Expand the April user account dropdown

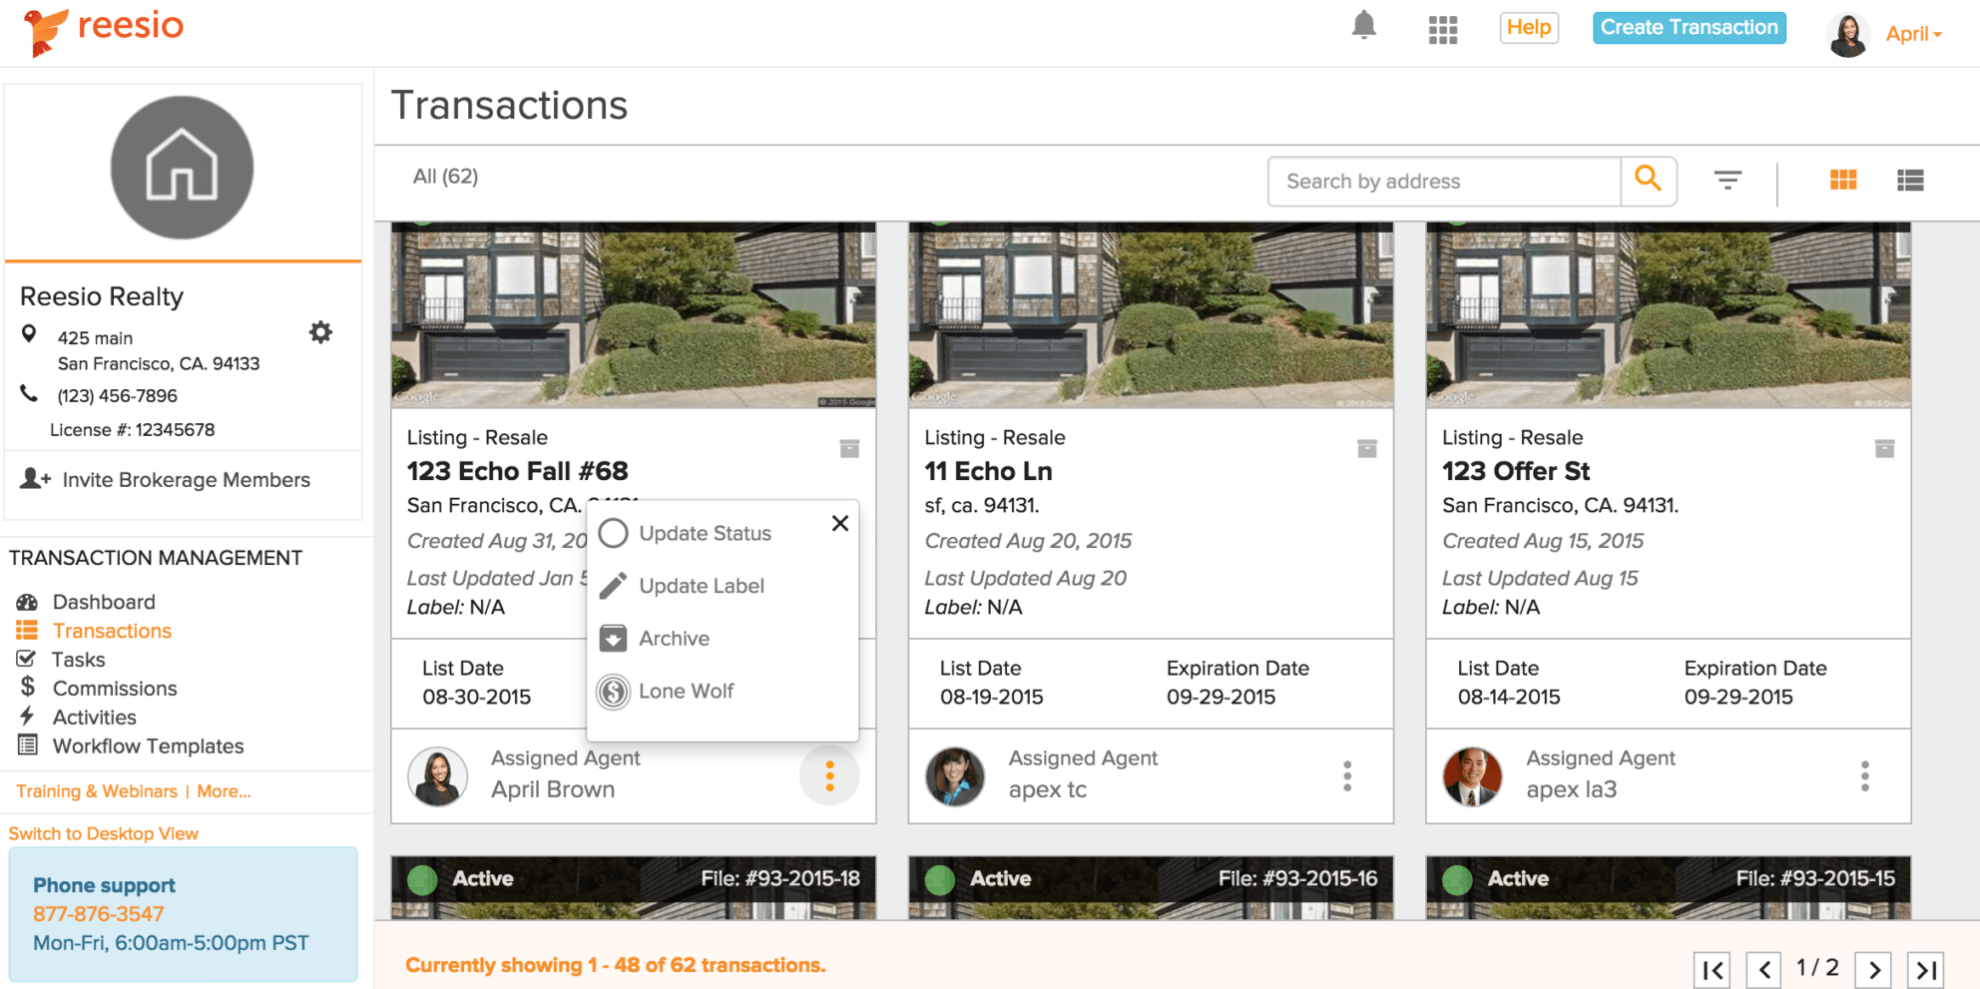point(1912,34)
